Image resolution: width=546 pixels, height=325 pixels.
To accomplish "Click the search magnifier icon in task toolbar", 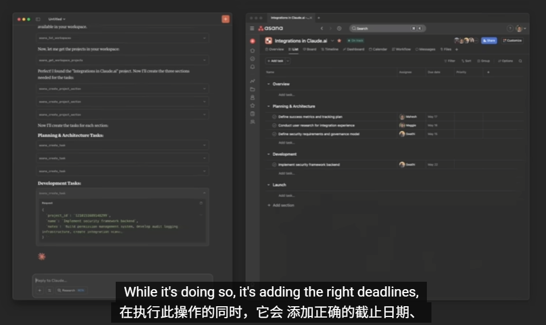I will point(520,61).
